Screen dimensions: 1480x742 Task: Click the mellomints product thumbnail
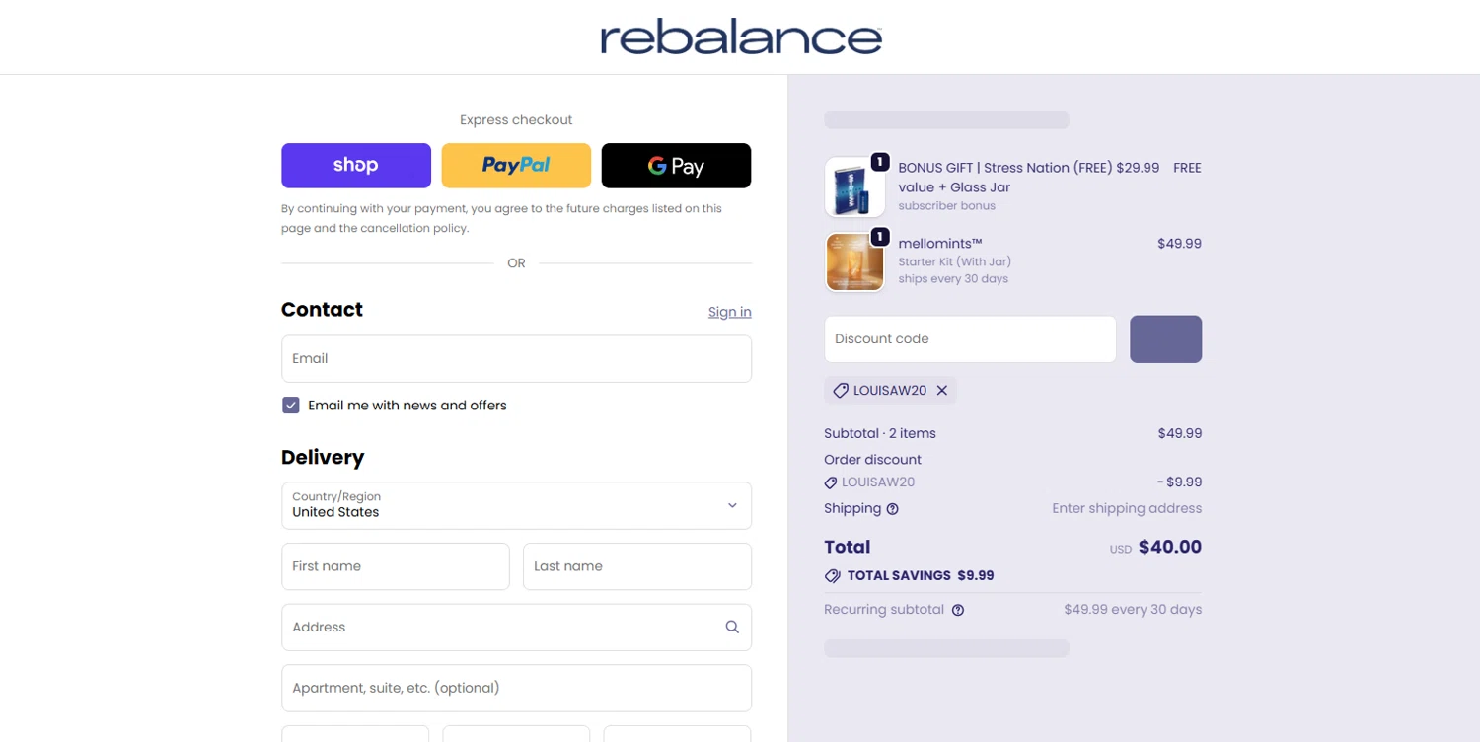point(854,262)
